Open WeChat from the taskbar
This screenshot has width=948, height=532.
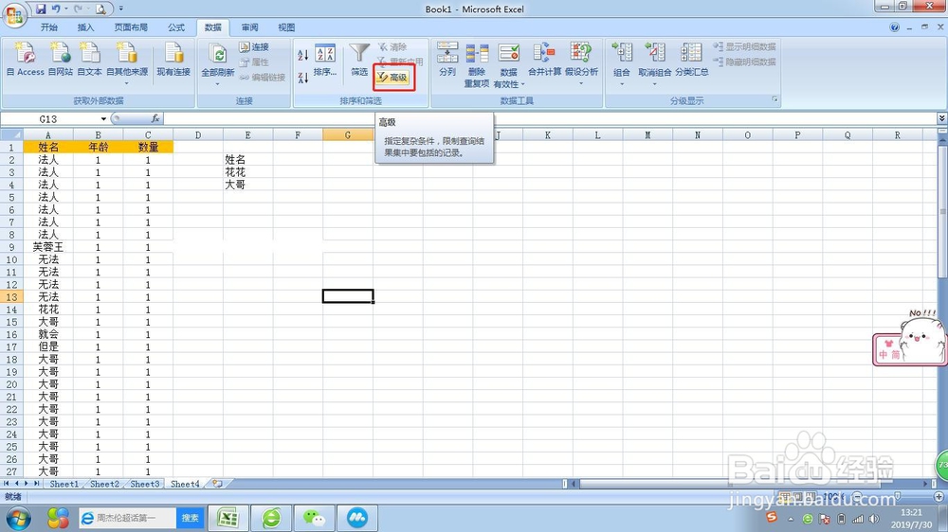click(x=315, y=518)
